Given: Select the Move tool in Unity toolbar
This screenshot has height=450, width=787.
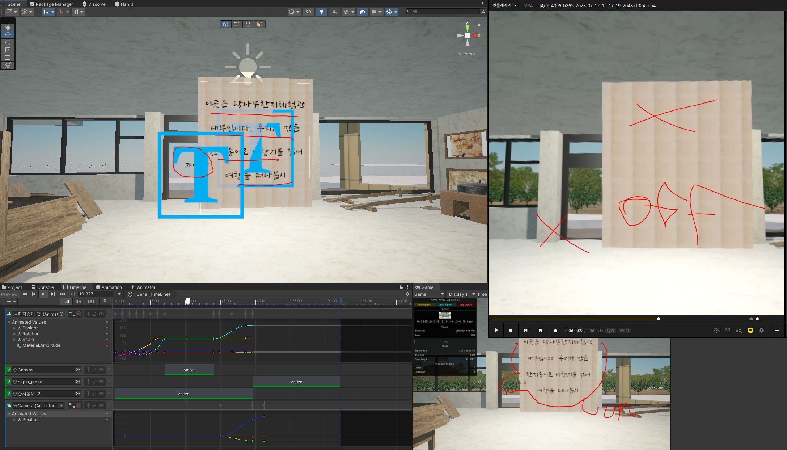Looking at the screenshot, I should tap(8, 34).
